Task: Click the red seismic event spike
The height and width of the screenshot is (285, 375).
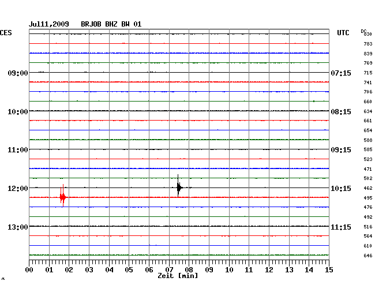Action: pyautogui.click(x=63, y=196)
